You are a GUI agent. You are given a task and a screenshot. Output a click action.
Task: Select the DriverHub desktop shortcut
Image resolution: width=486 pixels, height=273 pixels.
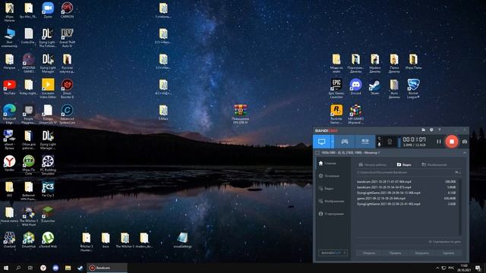29,240
